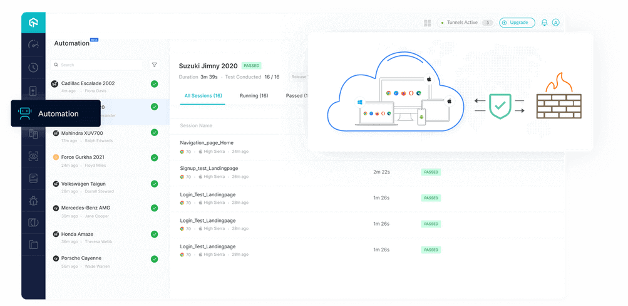Click the Tunnels Active indicator
The height and width of the screenshot is (306, 628).
(x=465, y=23)
